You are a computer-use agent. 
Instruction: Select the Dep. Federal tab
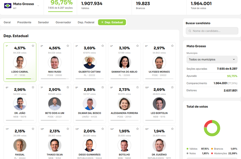pos(86,22)
